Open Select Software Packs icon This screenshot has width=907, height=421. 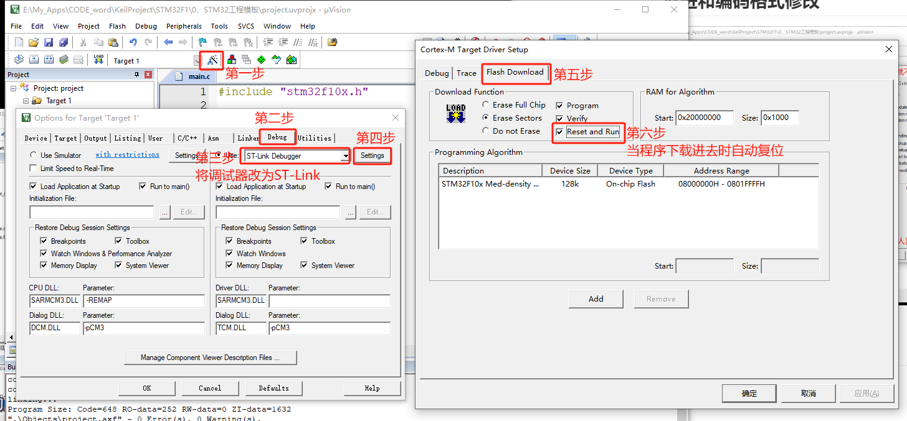pos(276,60)
